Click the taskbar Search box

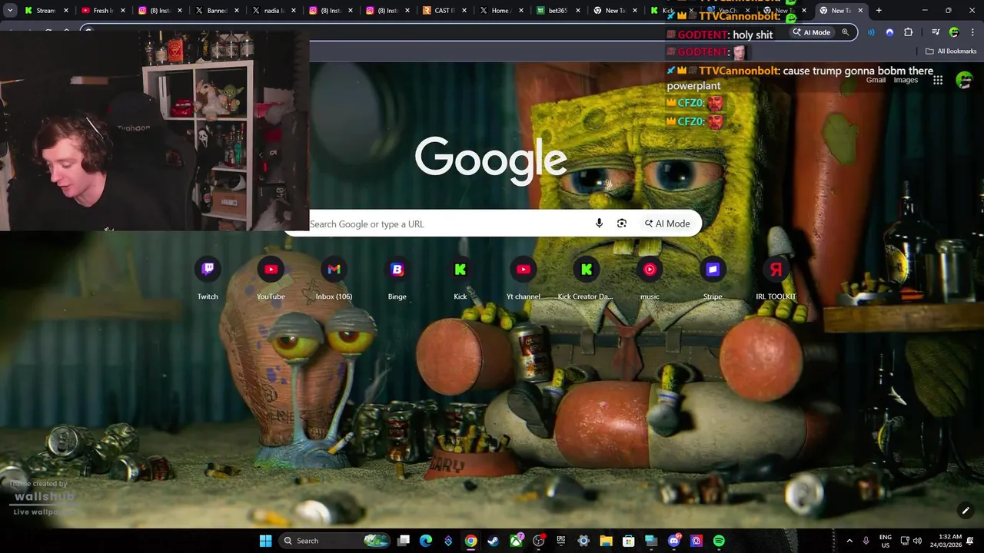tap(334, 541)
